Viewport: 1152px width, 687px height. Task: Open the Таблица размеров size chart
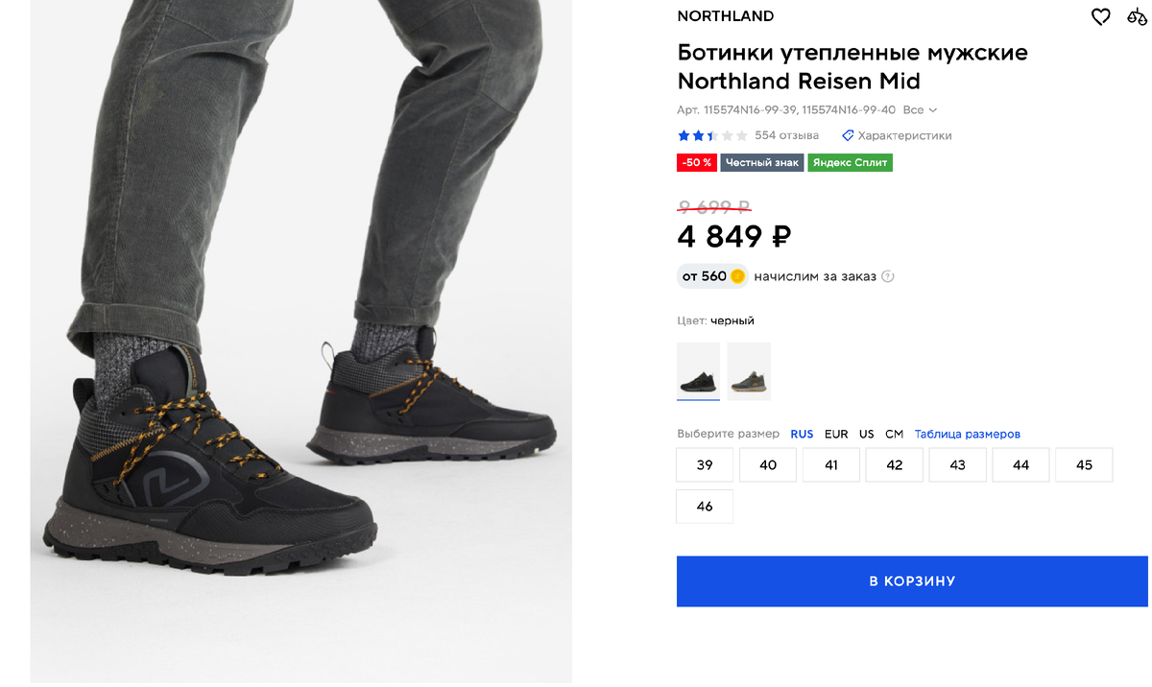[x=966, y=434]
